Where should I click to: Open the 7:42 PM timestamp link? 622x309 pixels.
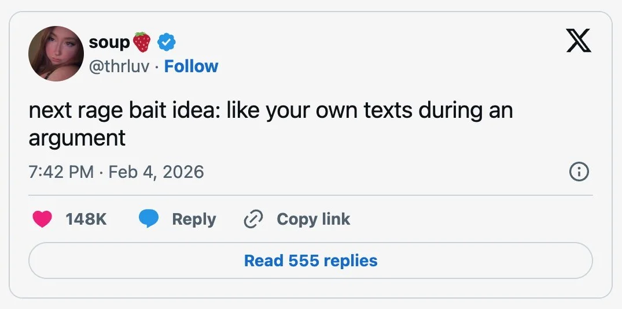click(x=60, y=172)
